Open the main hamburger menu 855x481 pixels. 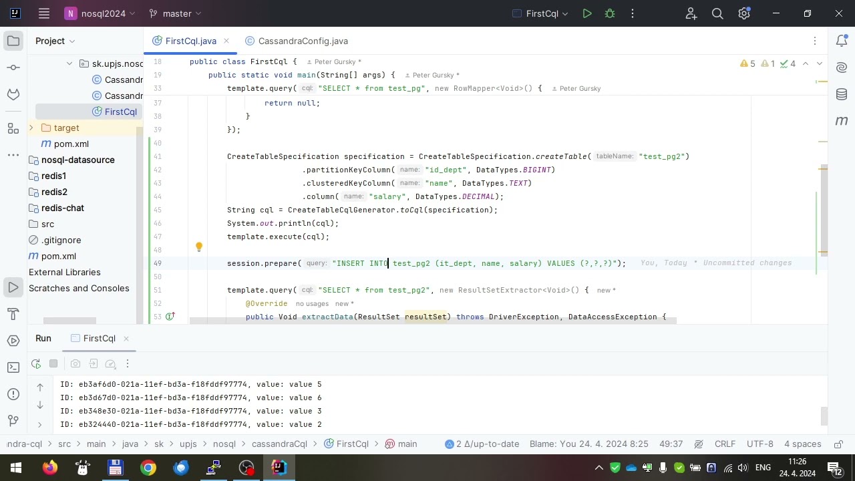click(44, 13)
